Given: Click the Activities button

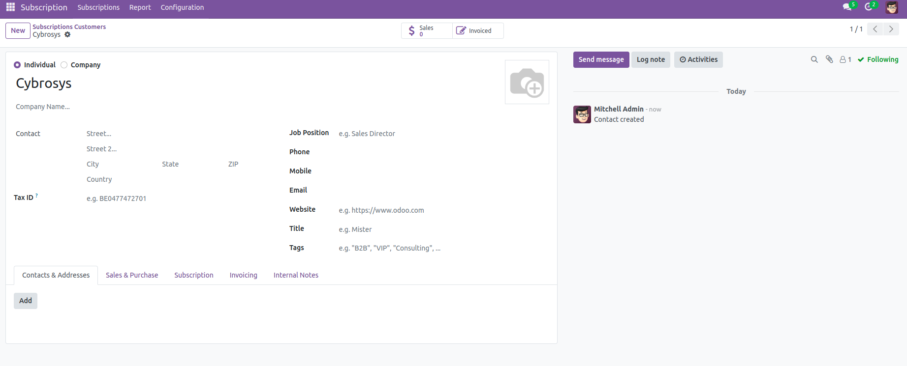Looking at the screenshot, I should click(x=698, y=59).
